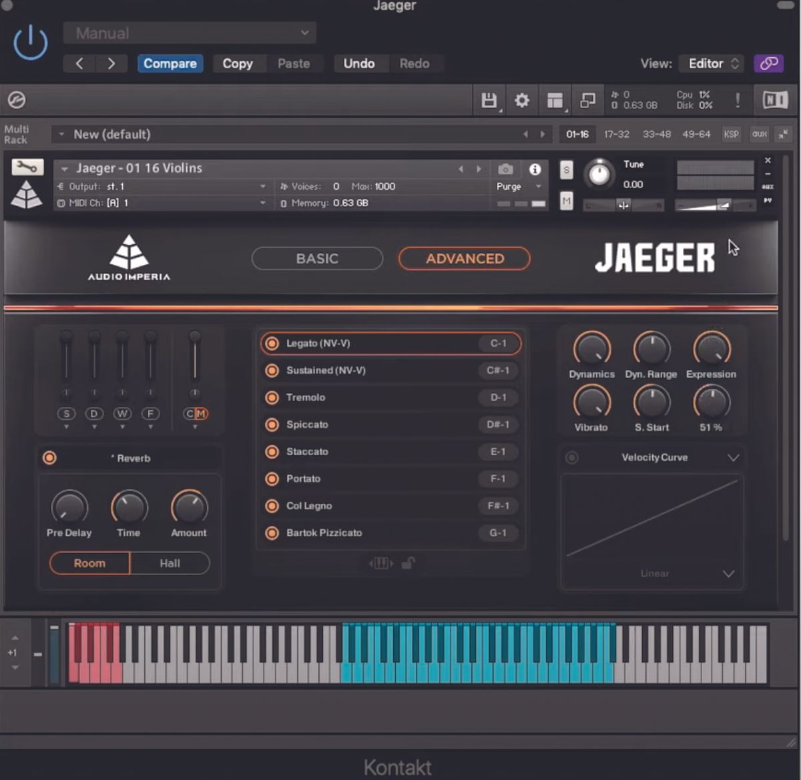This screenshot has height=780, width=801.
Task: Open the Linear curve dropdown
Action: tap(730, 574)
